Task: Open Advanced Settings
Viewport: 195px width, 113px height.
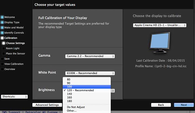Action: 47,105
